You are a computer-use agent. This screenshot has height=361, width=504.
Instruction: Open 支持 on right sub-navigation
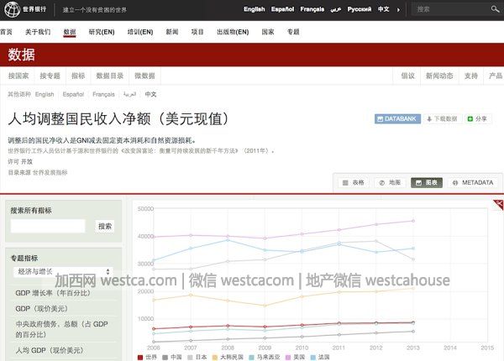pyautogui.click(x=471, y=76)
